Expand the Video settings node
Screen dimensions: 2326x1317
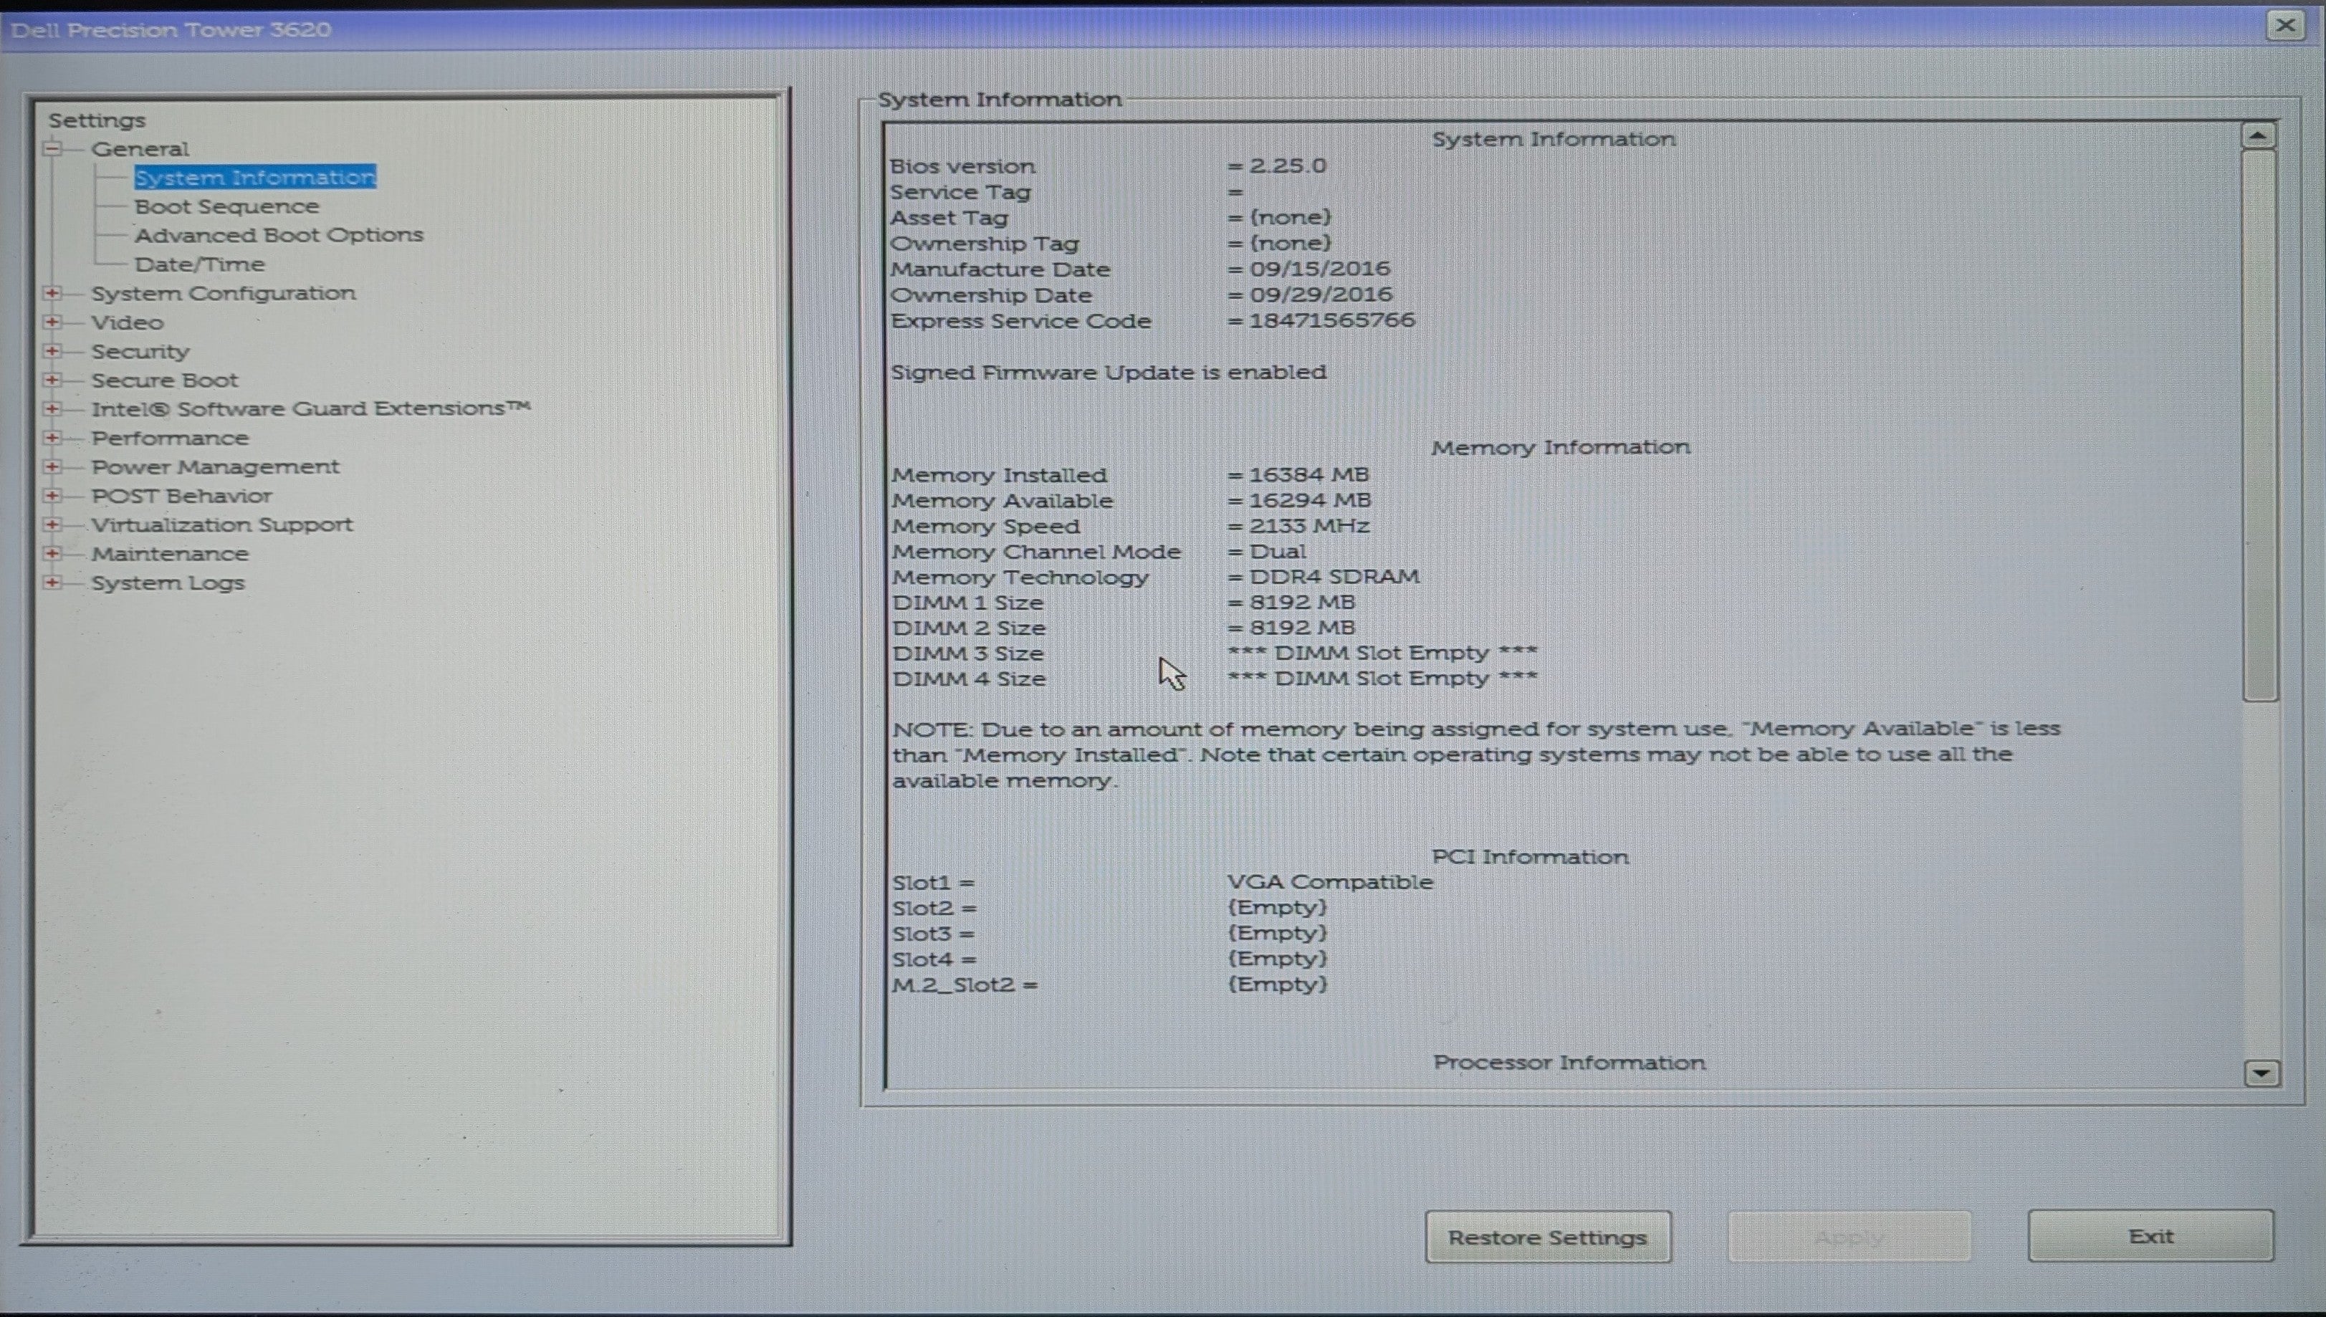coord(52,322)
